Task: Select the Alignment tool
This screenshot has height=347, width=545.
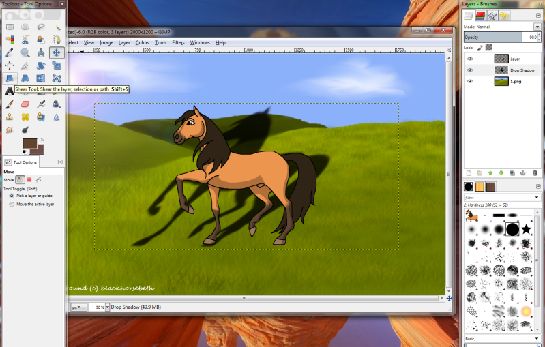Action: coord(10,65)
